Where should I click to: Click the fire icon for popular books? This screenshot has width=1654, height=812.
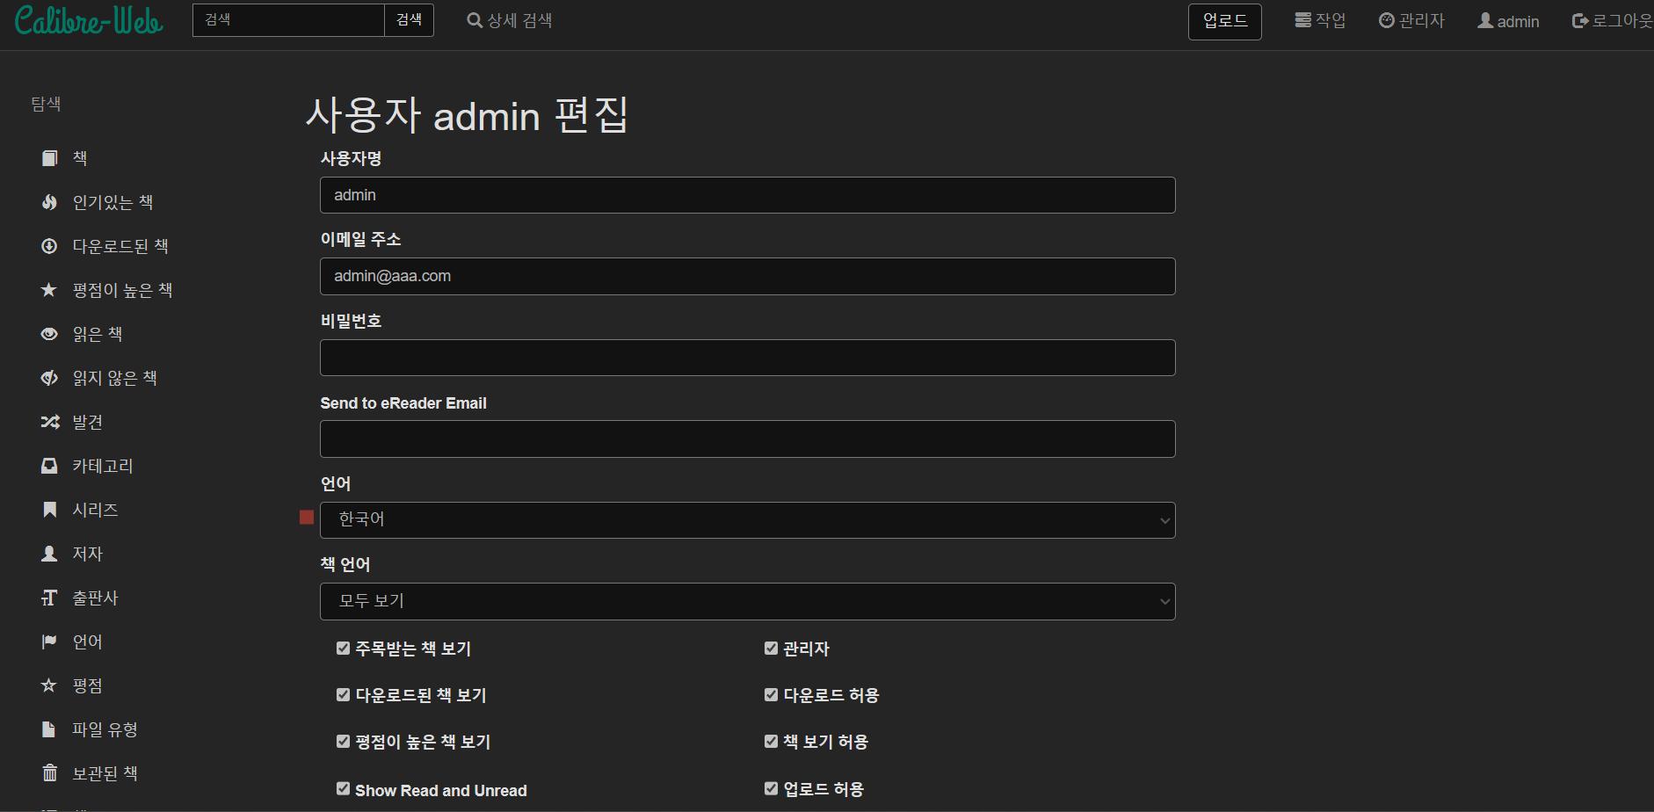pos(49,202)
